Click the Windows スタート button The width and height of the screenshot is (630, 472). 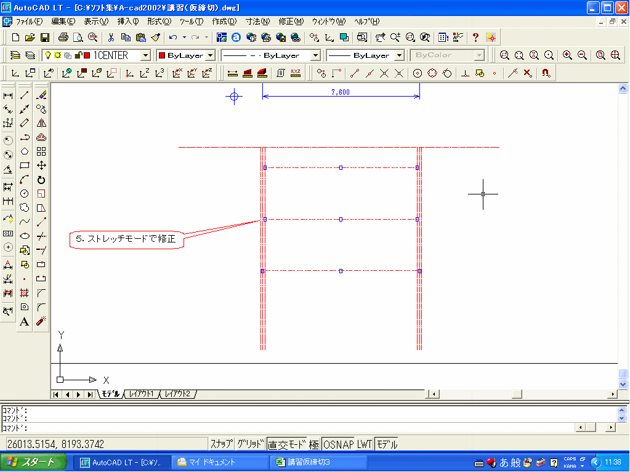(33, 462)
